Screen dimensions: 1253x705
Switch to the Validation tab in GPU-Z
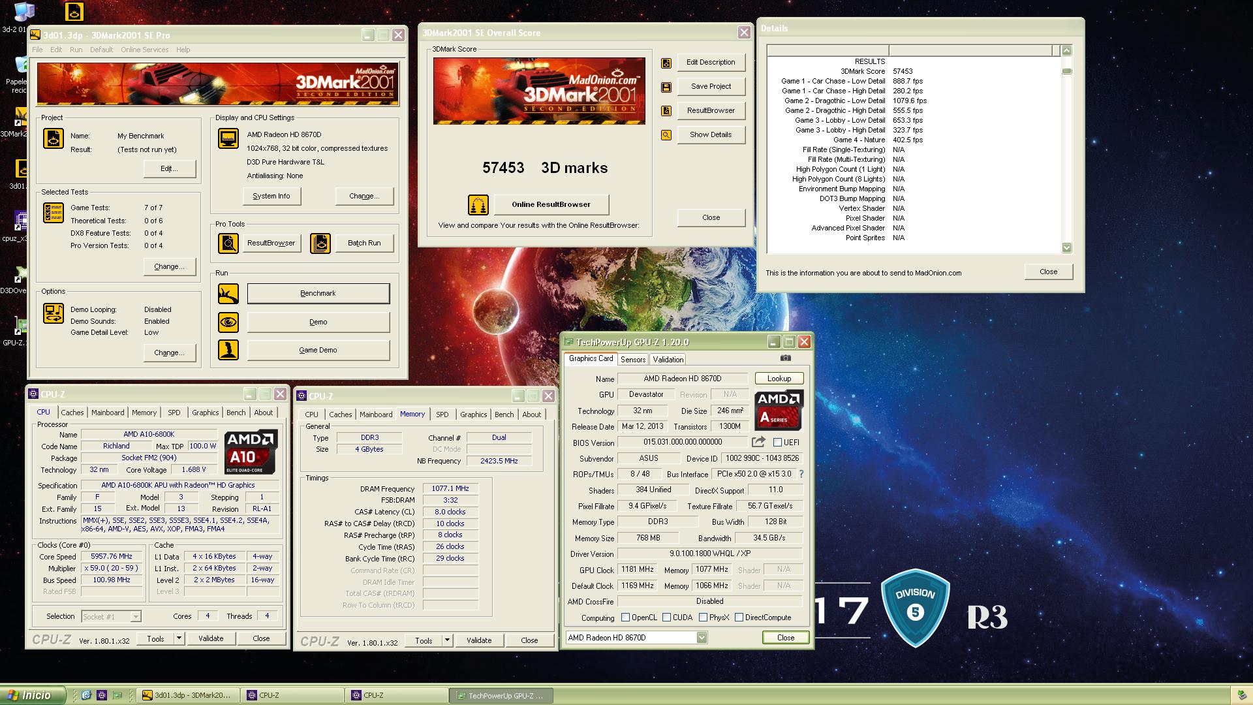coord(668,360)
